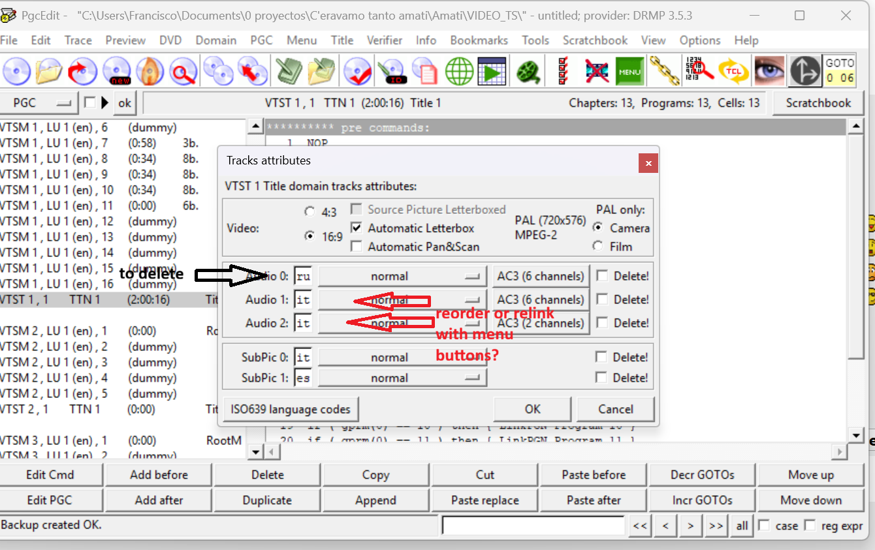875x550 pixels.
Task: Select the 4:3 aspect ratio radio button
Action: (309, 212)
